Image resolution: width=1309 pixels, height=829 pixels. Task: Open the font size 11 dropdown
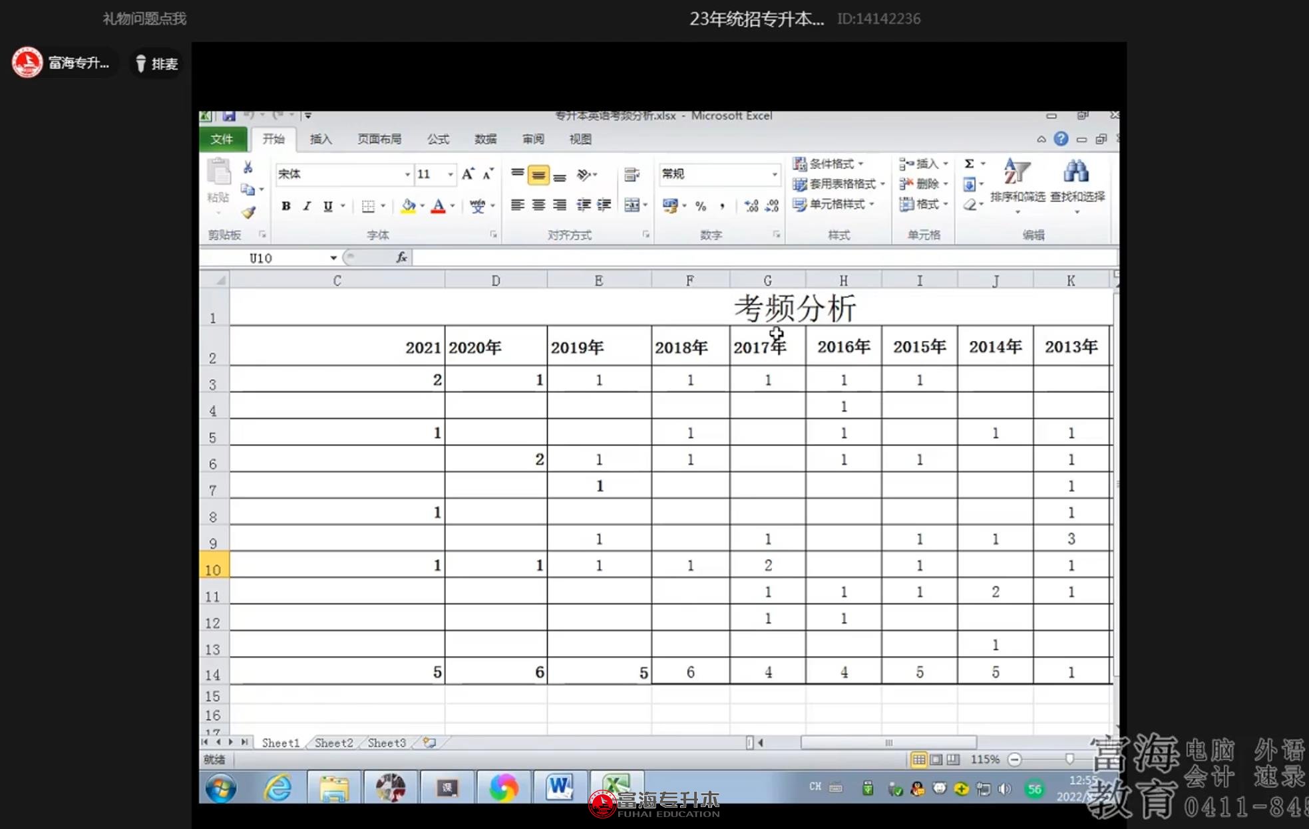click(451, 174)
